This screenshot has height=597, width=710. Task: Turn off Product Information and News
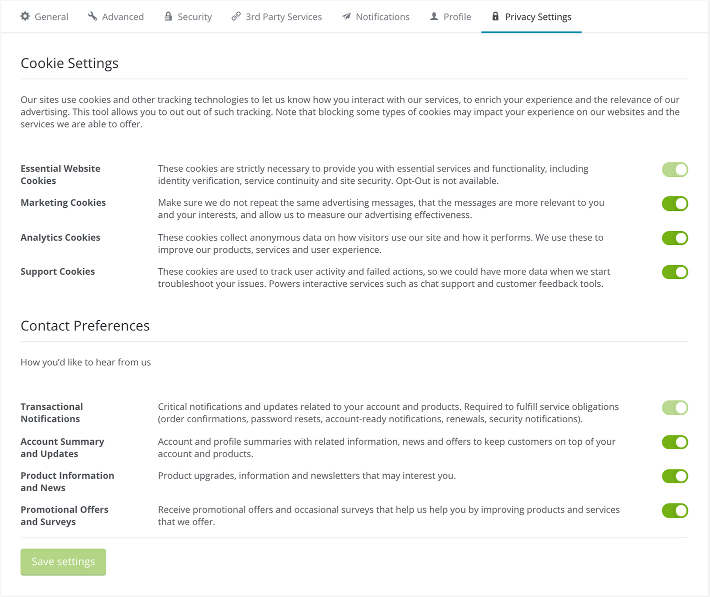click(x=674, y=476)
